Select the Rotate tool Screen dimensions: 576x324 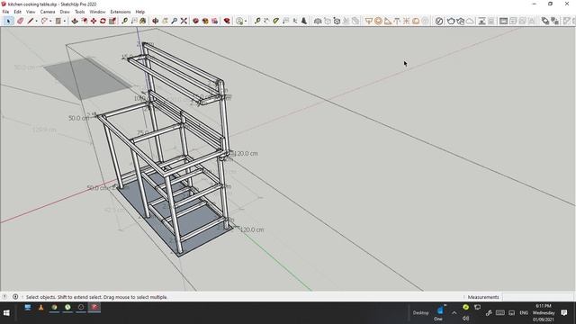click(103, 21)
